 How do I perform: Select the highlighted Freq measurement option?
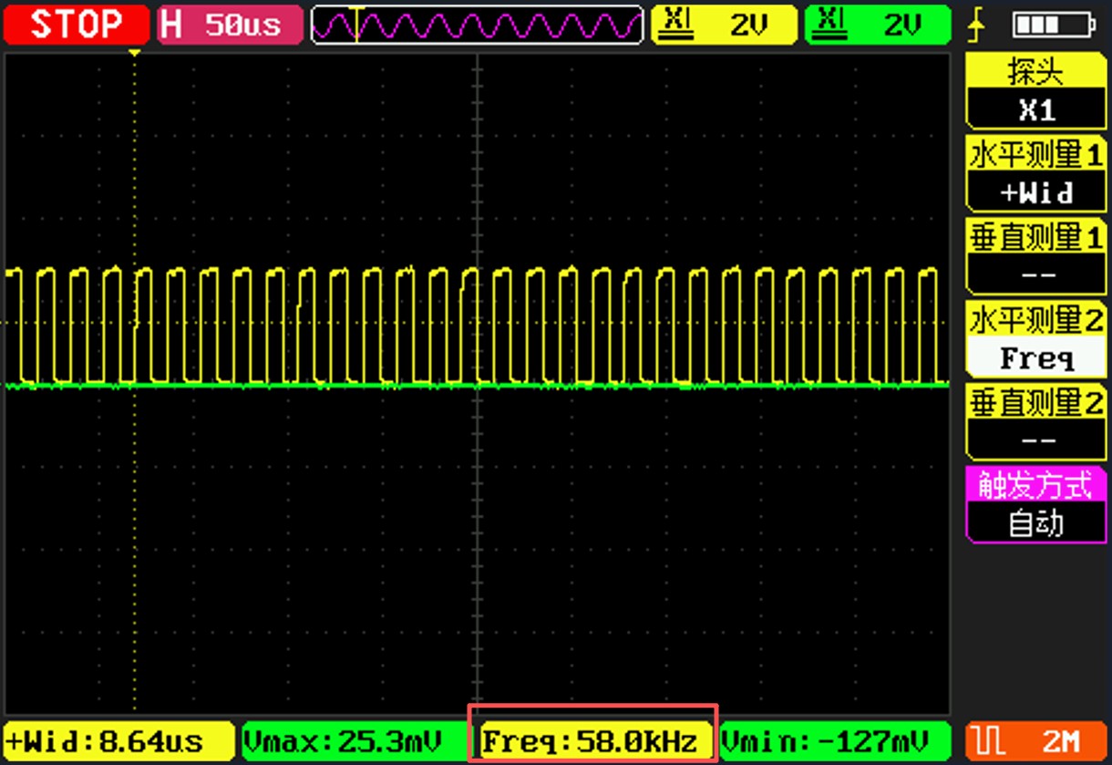(x=1036, y=358)
